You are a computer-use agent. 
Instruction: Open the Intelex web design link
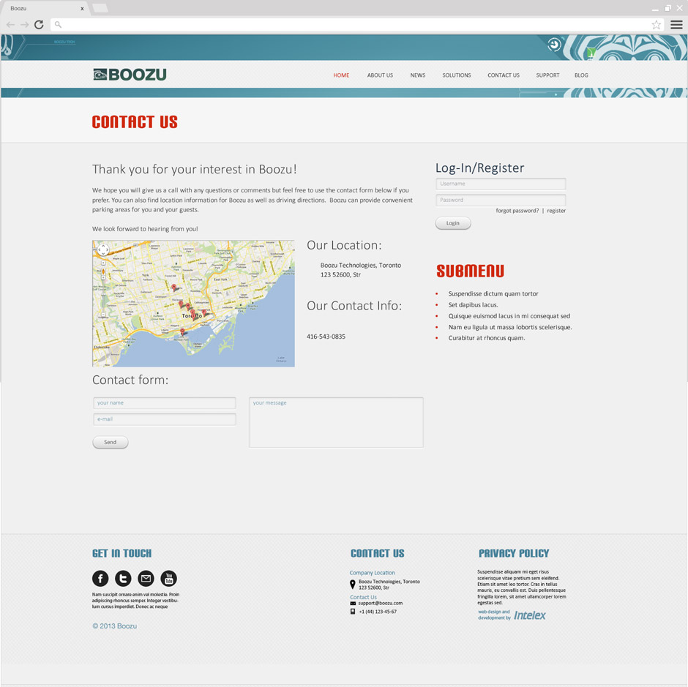(530, 615)
